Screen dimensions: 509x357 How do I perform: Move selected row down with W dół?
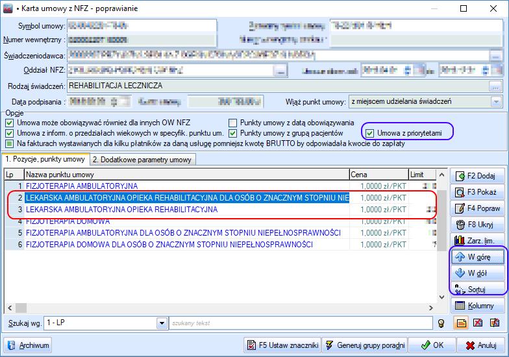click(477, 273)
